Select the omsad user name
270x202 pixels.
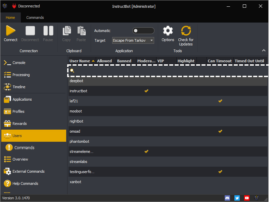(75, 131)
